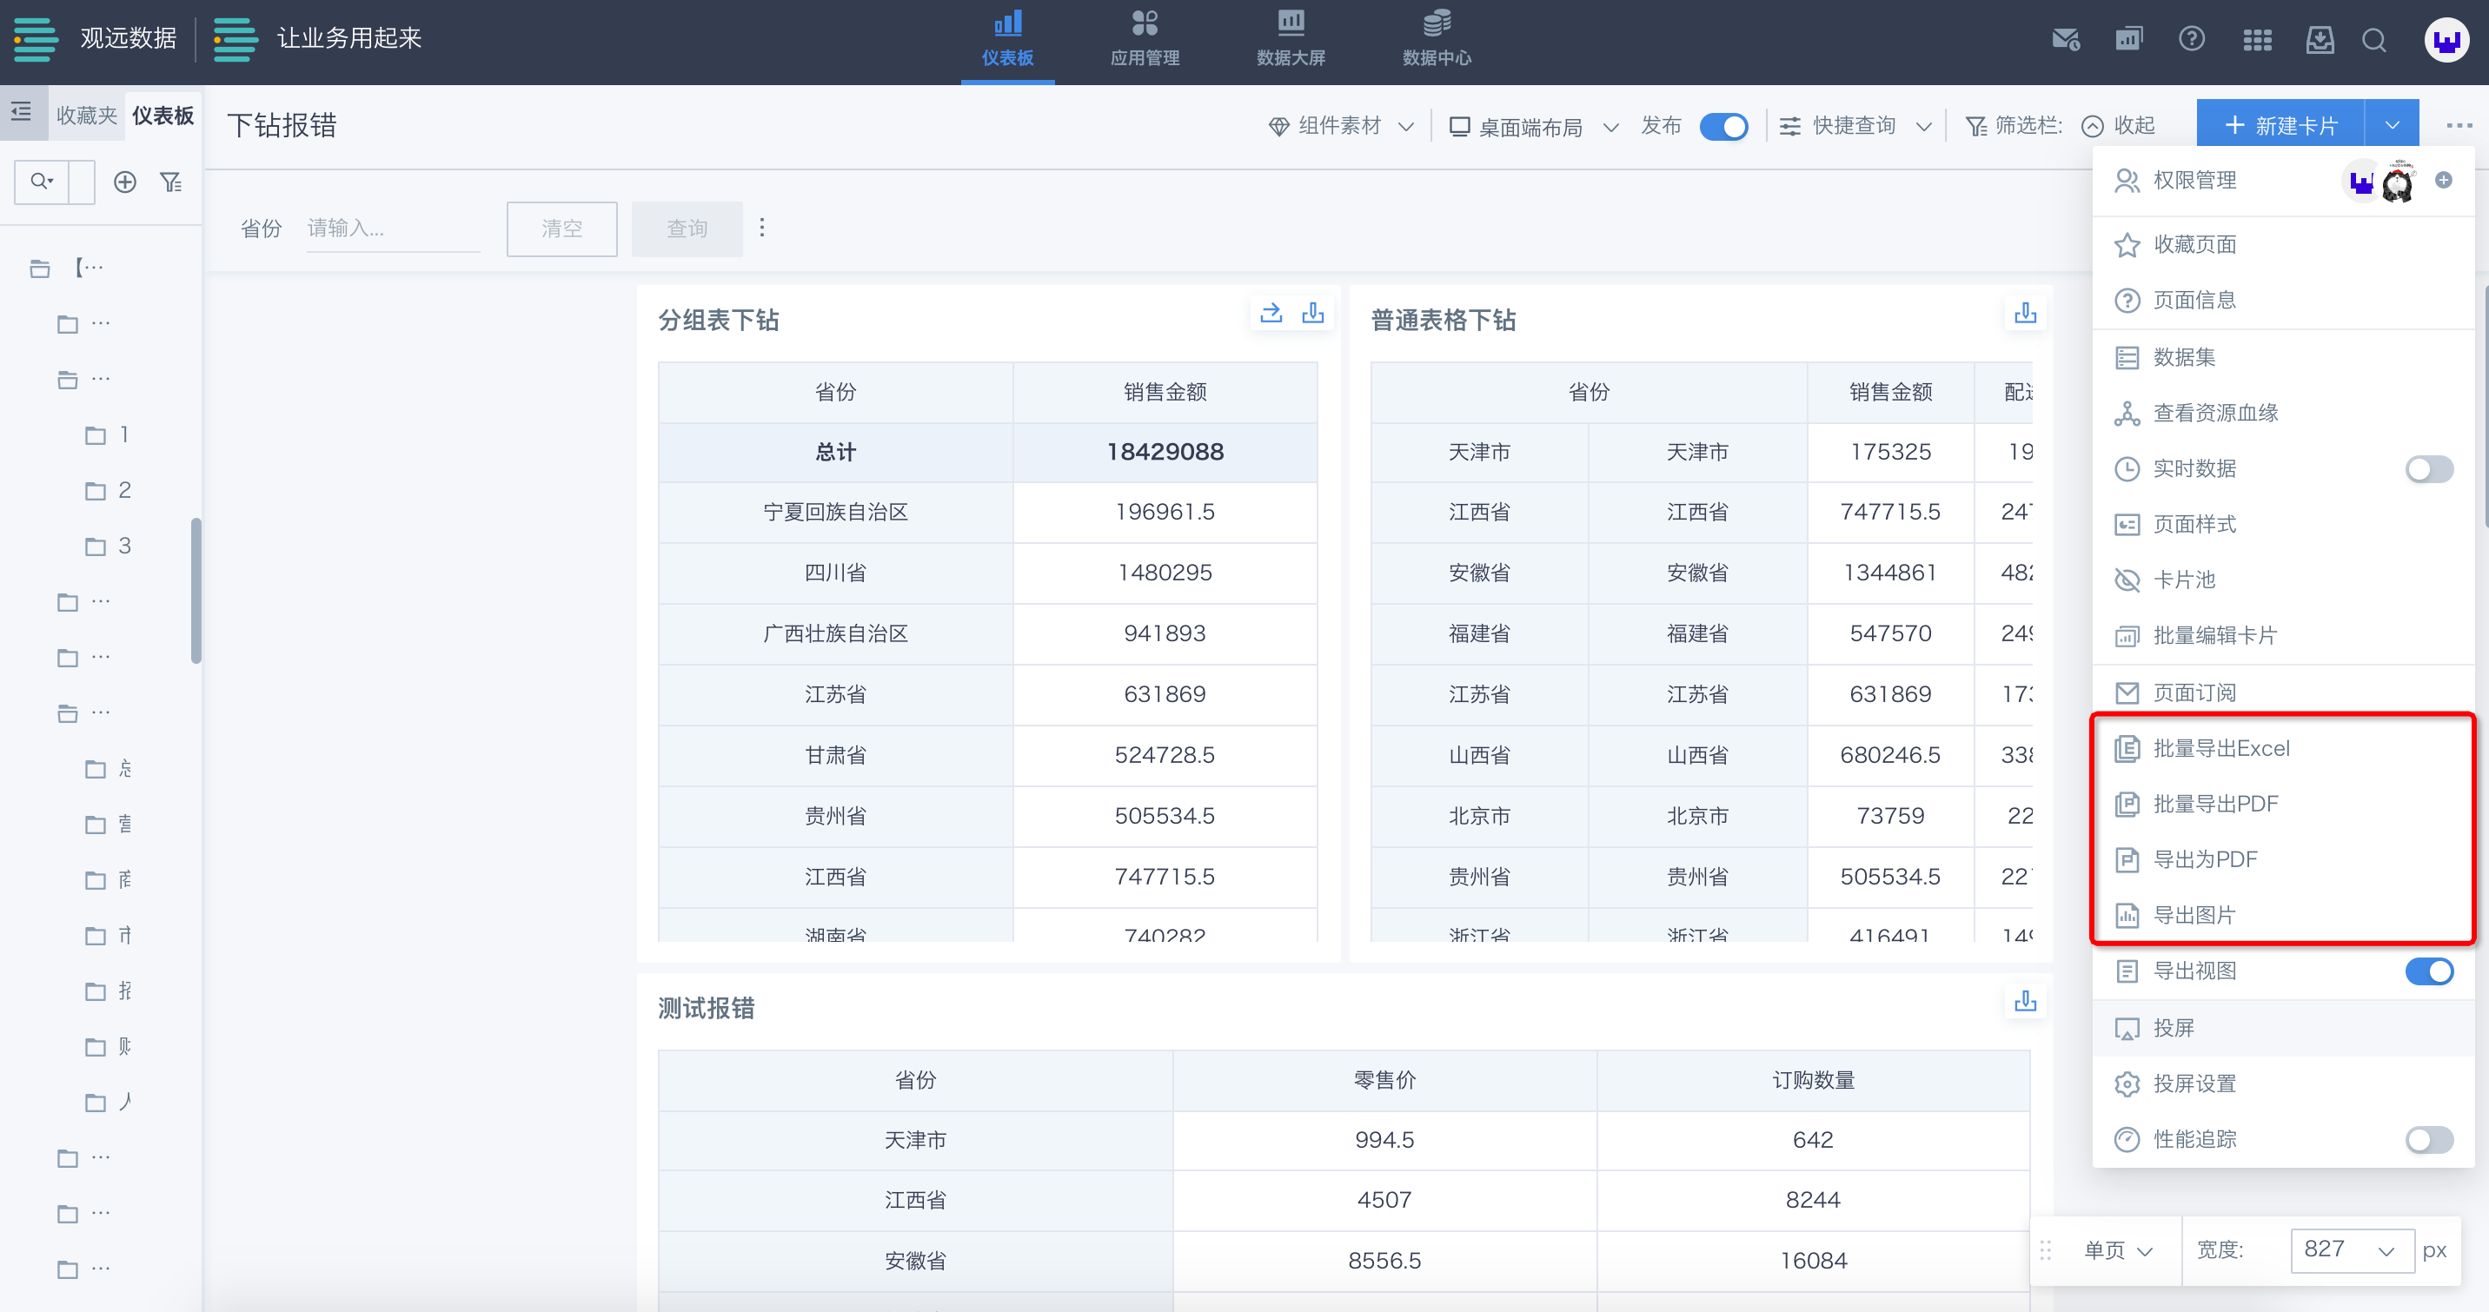Viewport: 2489px width, 1312px height.
Task: Enable the 实时数据 toggle
Action: coord(2427,469)
